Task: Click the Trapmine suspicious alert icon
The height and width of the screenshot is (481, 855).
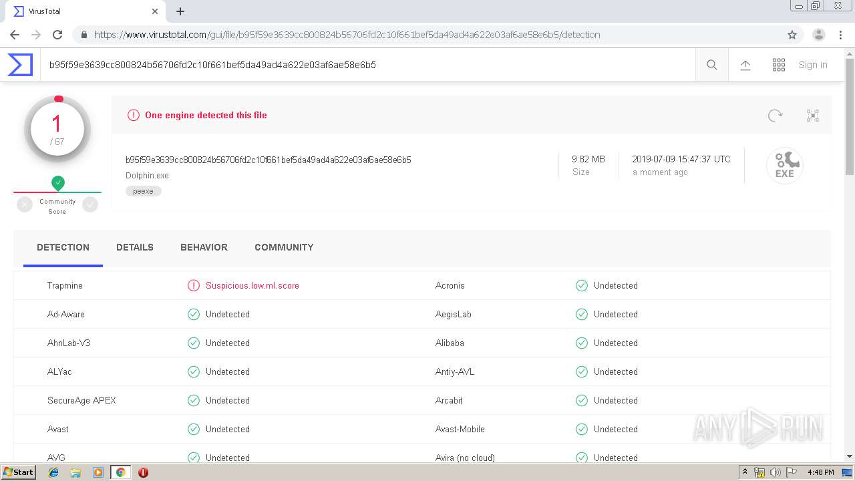Action: click(194, 285)
